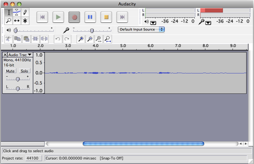
Task: Click the horizontal scrollbar thumb
Action: click(143, 143)
